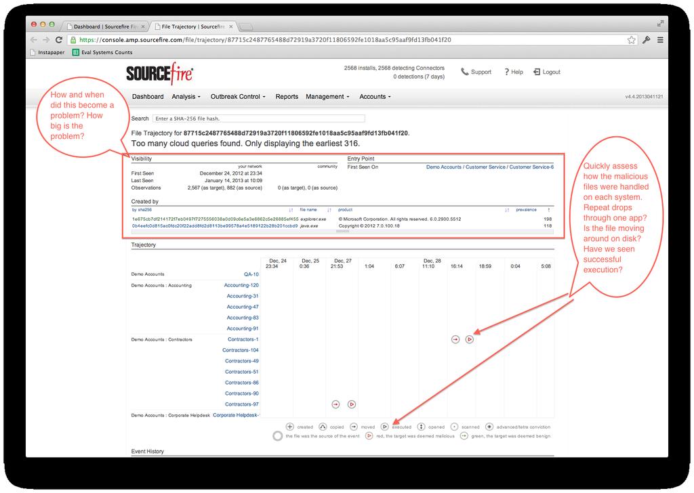Screen dimensions: 694x493
Task: Sort Created by table by prevalence
Action: coord(526,210)
